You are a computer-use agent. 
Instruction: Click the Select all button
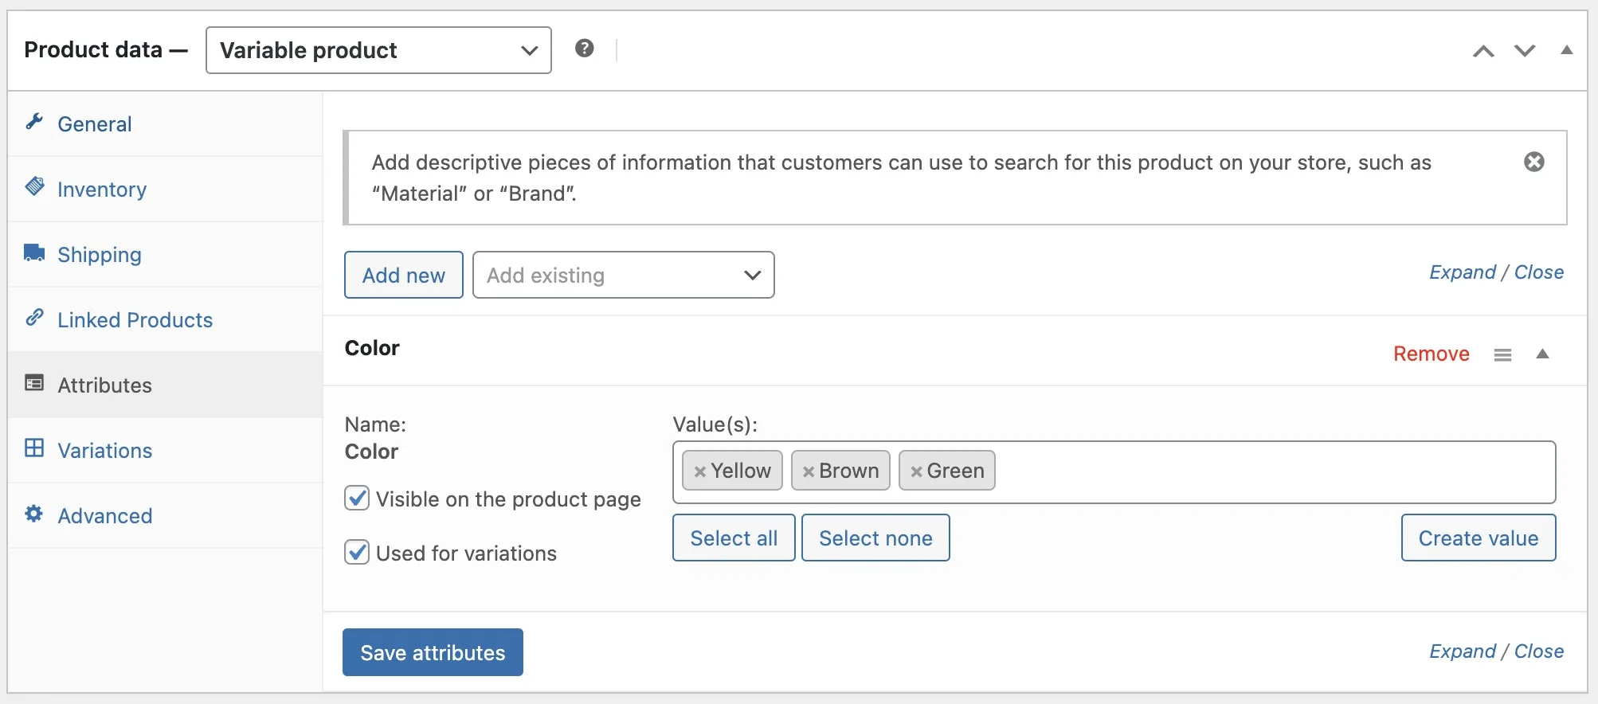click(734, 538)
